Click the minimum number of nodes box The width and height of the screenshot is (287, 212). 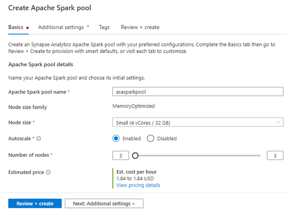(121, 156)
